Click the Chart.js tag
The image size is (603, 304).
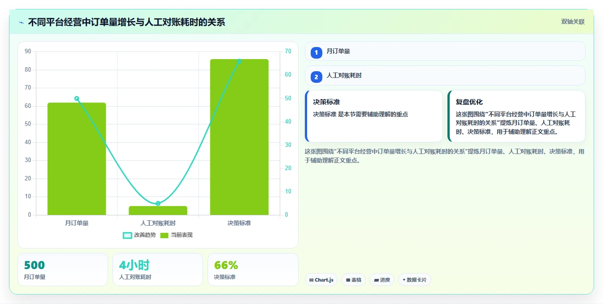[x=321, y=280]
